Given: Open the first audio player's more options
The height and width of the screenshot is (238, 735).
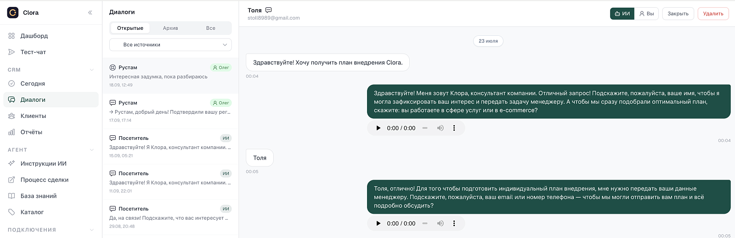Looking at the screenshot, I should click(x=454, y=128).
